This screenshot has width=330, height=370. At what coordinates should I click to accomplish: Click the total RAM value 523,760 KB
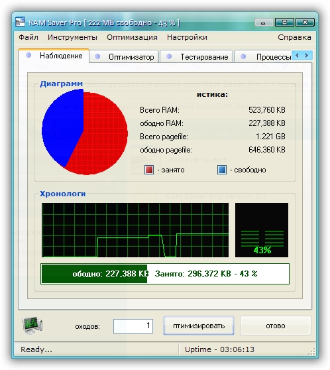point(267,110)
